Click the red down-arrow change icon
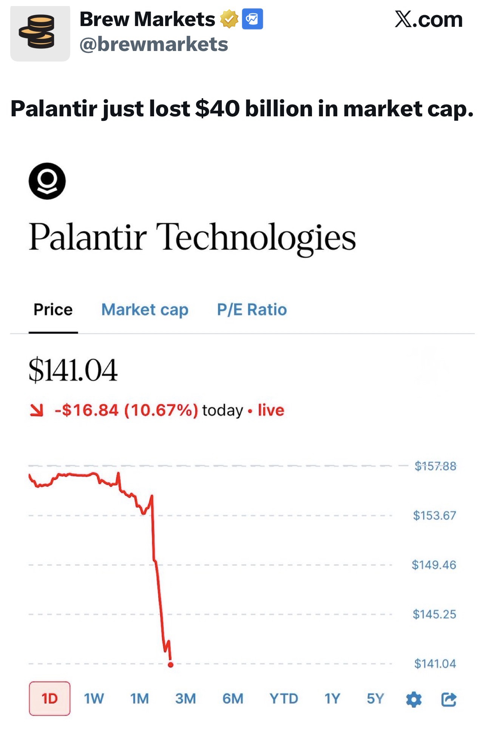The height and width of the screenshot is (733, 485). tap(37, 410)
